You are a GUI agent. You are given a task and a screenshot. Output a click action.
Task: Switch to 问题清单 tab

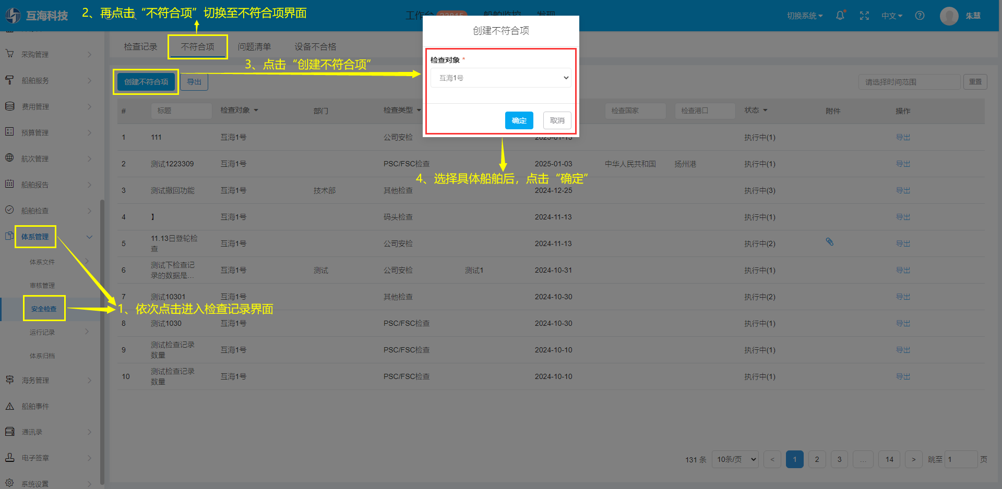pyautogui.click(x=254, y=47)
